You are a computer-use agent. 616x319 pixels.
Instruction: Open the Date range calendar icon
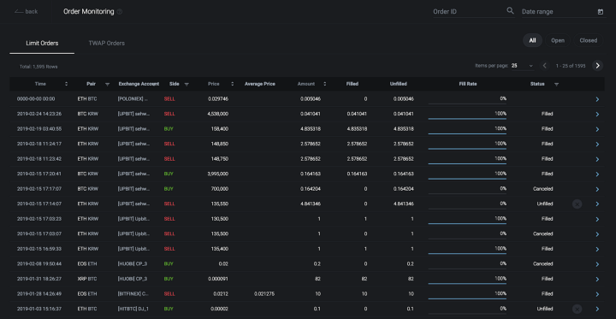click(x=601, y=12)
